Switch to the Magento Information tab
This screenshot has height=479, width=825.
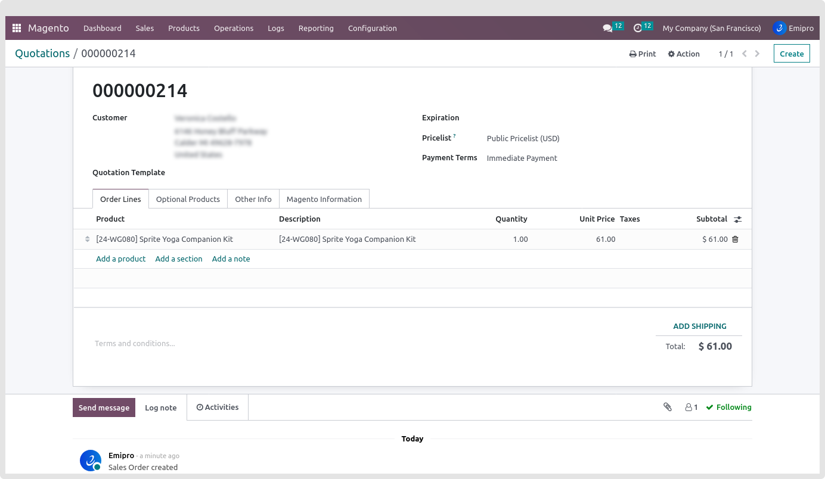[324, 199]
